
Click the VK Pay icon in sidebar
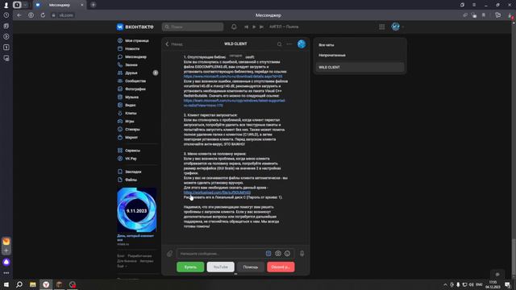point(120,159)
